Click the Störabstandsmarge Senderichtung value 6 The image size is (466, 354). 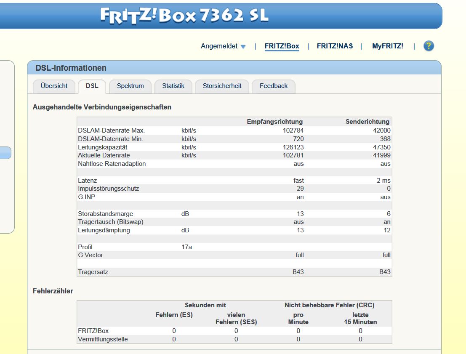pyautogui.click(x=389, y=214)
